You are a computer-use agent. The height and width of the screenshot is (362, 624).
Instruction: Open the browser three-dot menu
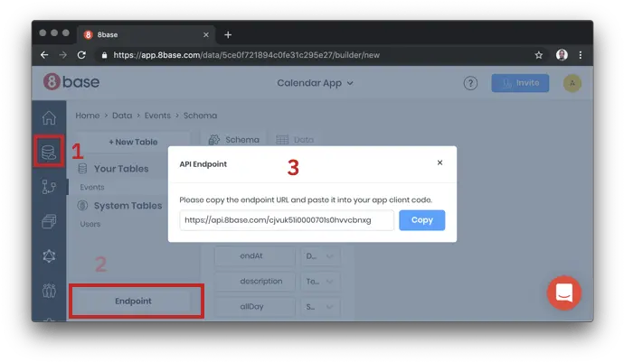[x=581, y=55]
